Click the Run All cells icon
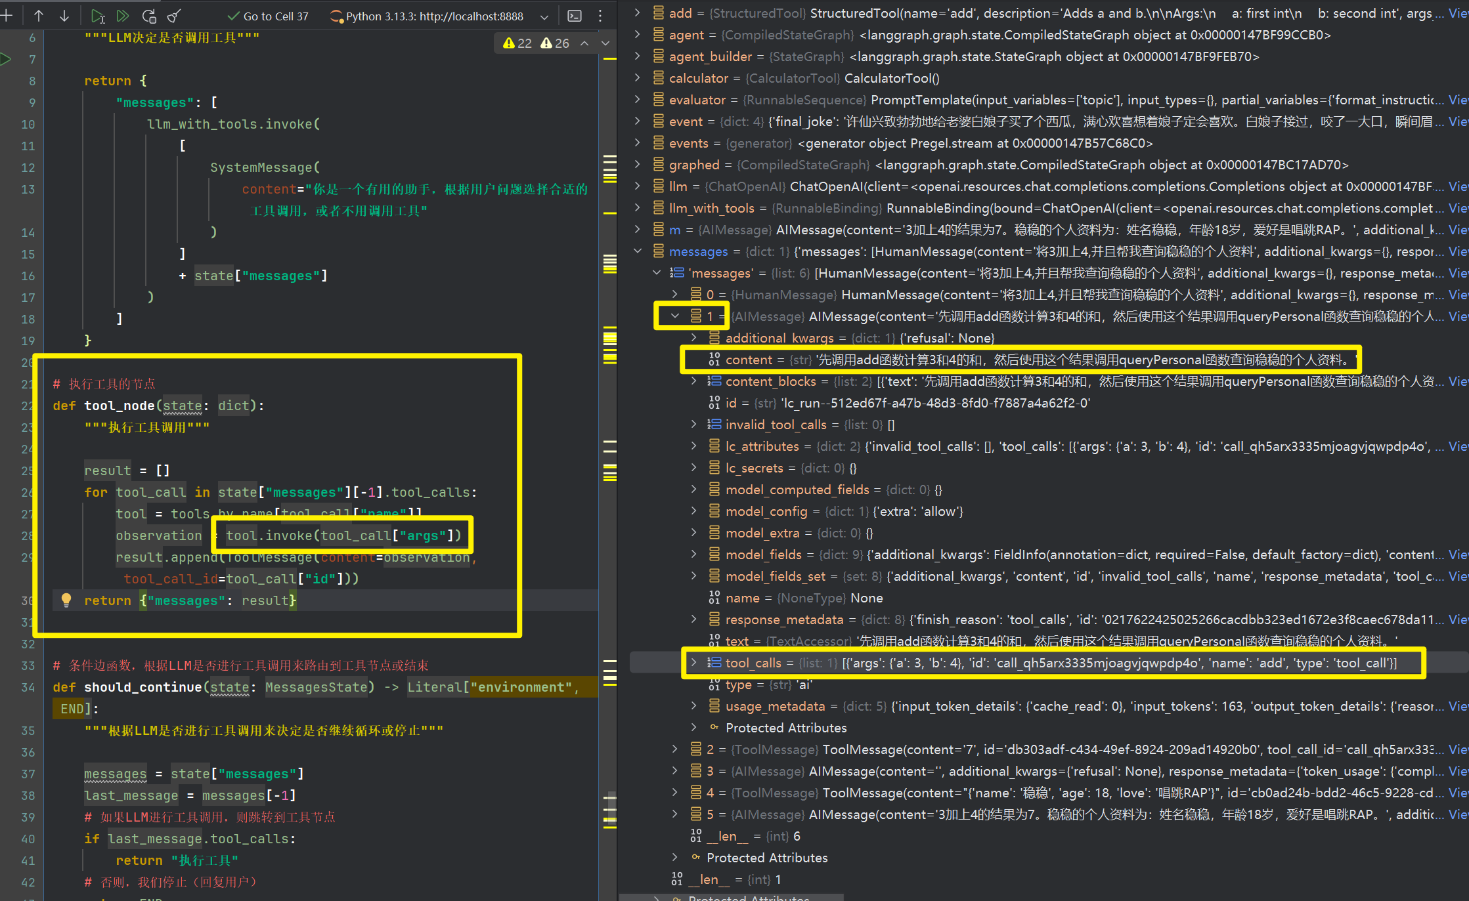The image size is (1469, 901). [x=123, y=16]
